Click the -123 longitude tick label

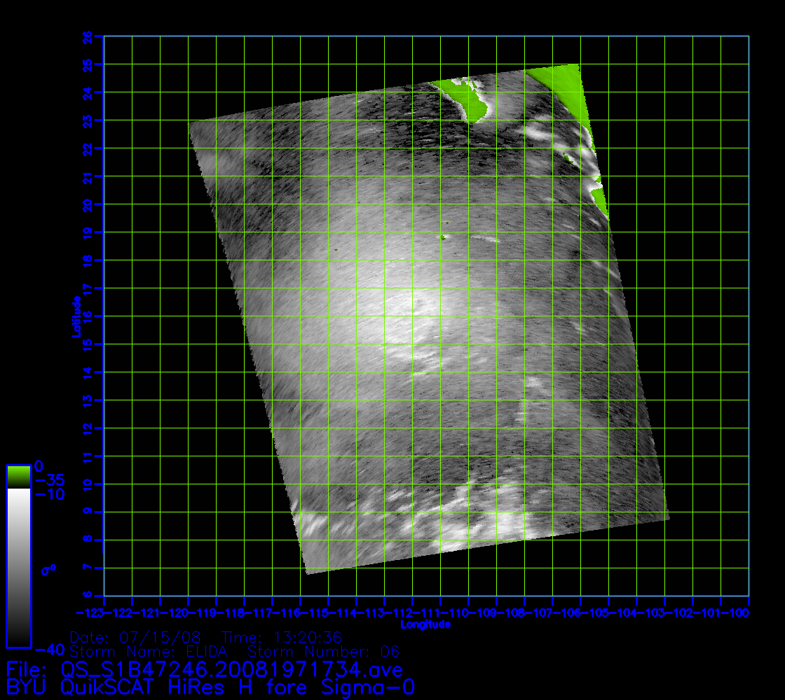point(104,613)
